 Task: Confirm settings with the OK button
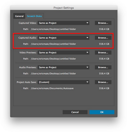click(x=102, y=112)
